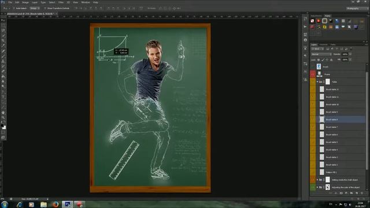Click the Windows Start button

click(5, 204)
